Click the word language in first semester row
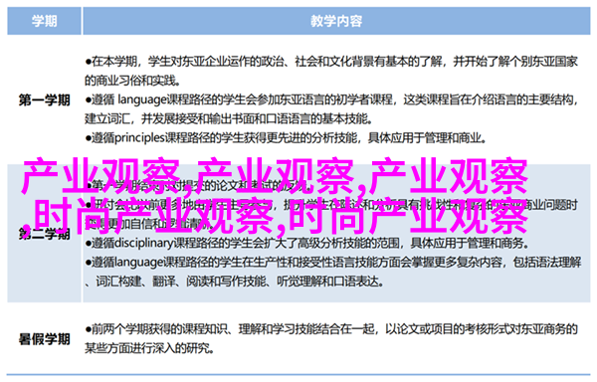This screenshot has height=382, width=597. click(142, 100)
